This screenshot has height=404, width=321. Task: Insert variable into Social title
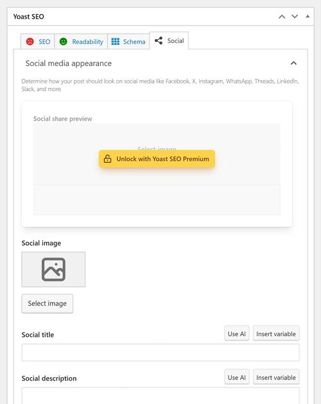276,333
